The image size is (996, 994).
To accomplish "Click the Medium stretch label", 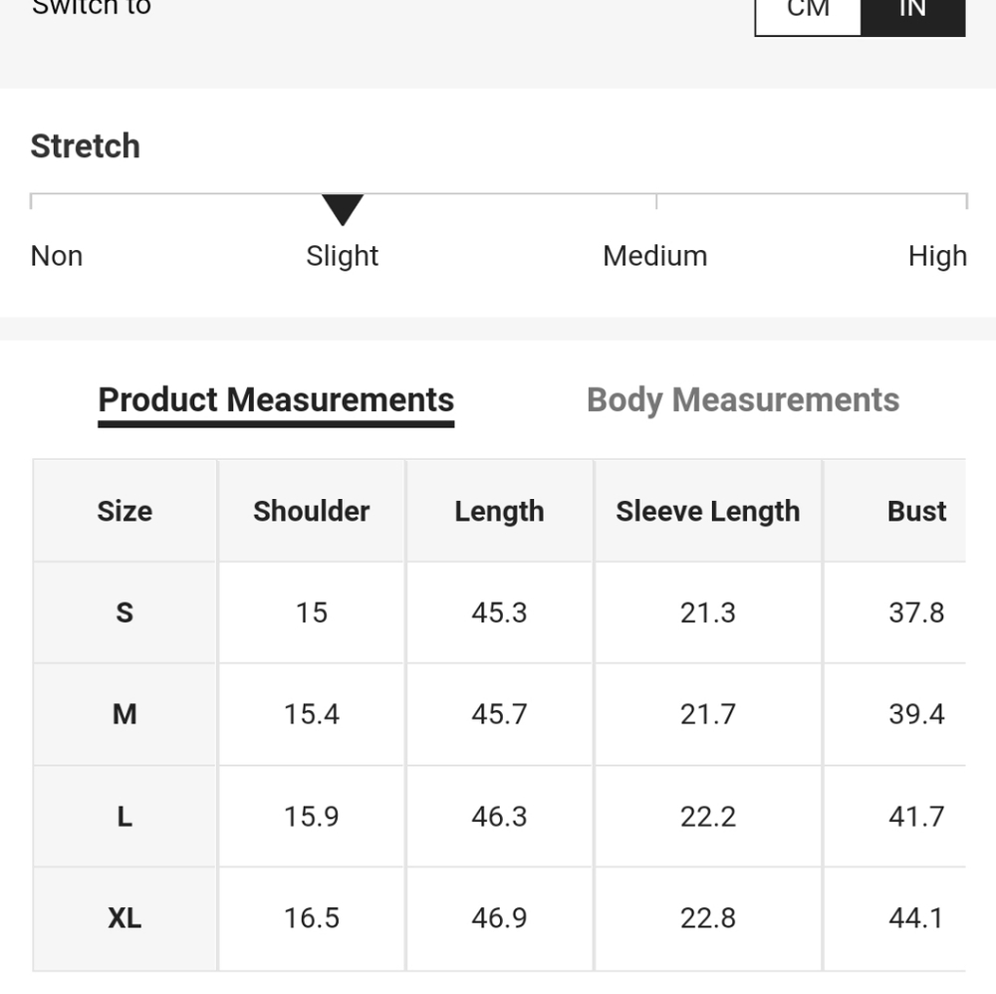I will (655, 257).
